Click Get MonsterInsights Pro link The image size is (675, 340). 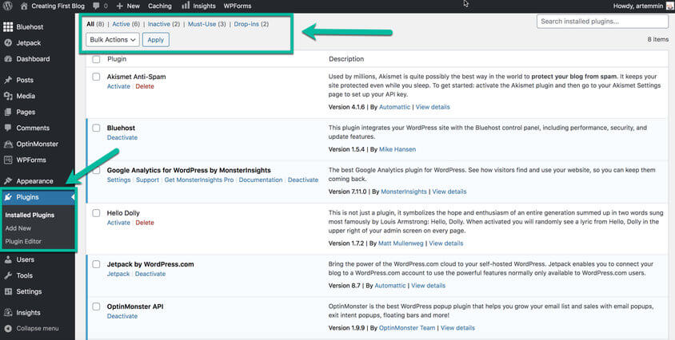(199, 180)
